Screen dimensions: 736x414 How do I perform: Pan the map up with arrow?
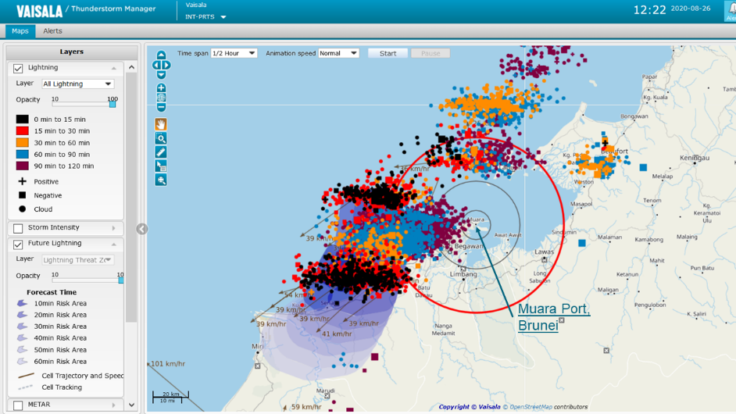click(x=161, y=55)
